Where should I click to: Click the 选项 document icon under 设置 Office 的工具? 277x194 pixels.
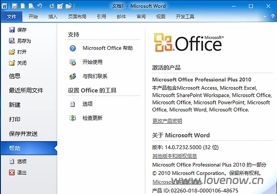tap(73, 104)
